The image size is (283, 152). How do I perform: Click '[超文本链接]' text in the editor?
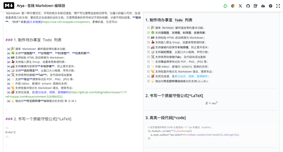point(34,22)
